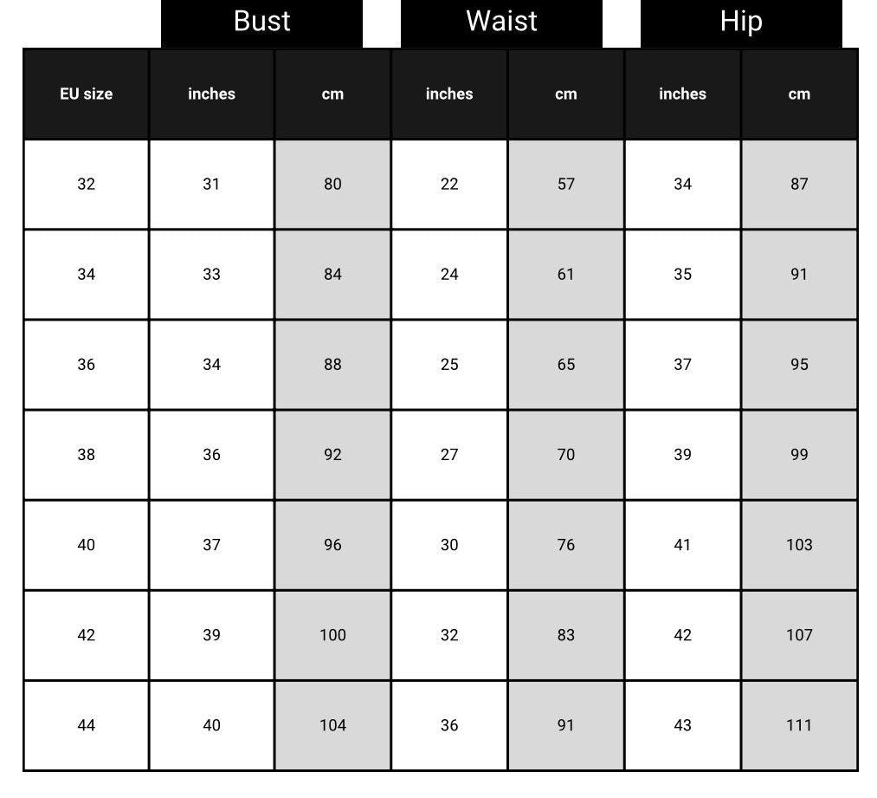Select the EU size 38 cell
Viewport: 877px width, 798px height.
[86, 454]
